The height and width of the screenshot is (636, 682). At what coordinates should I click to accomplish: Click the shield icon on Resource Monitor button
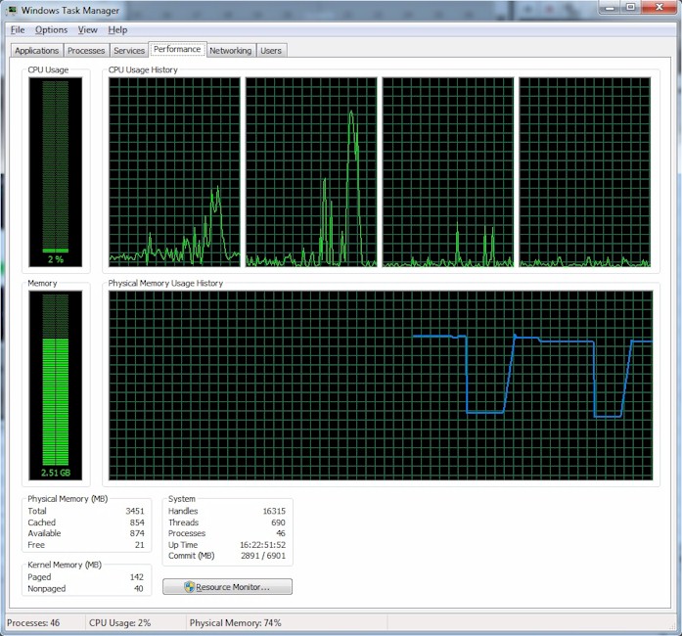[189, 587]
